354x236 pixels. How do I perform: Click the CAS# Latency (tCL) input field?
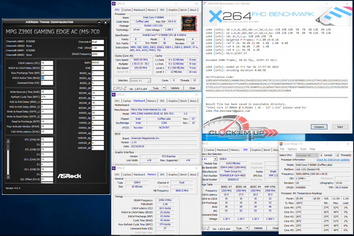pos(47,63)
